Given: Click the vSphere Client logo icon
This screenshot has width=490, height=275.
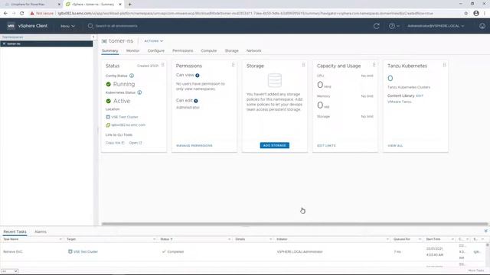Looking at the screenshot, I should (11, 26).
